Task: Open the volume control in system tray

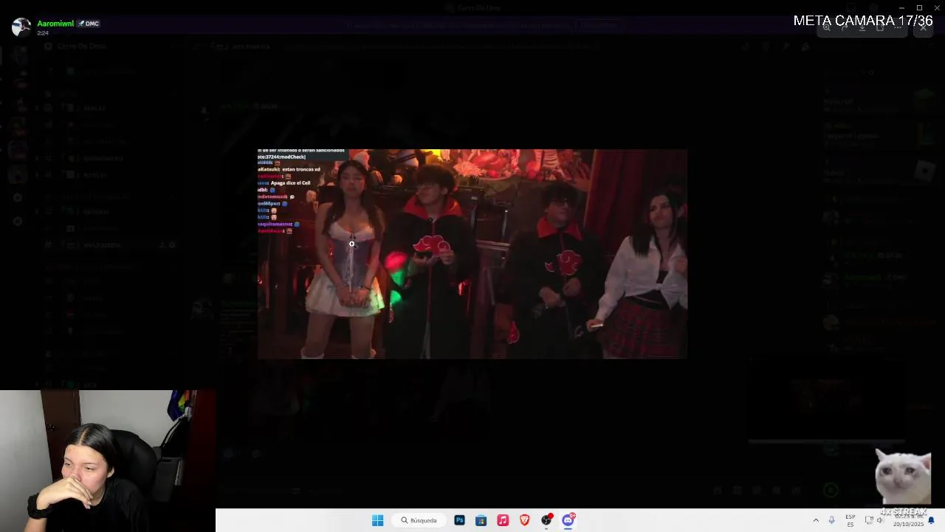Action: (879, 520)
